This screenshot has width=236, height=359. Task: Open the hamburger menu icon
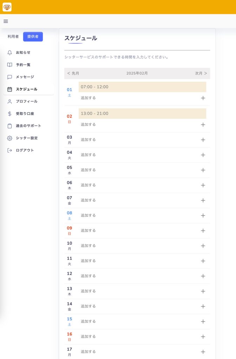click(6, 21)
